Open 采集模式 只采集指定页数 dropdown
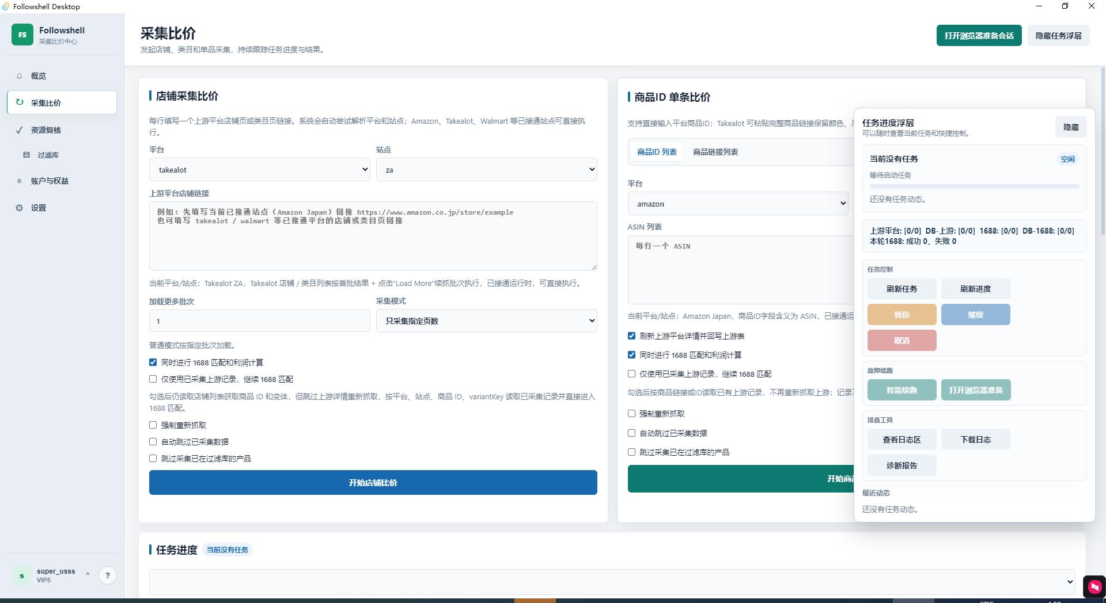Viewport: 1106px width, 603px height. tap(487, 321)
